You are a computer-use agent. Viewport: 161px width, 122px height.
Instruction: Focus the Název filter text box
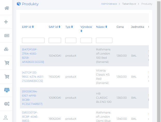tap(104, 40)
